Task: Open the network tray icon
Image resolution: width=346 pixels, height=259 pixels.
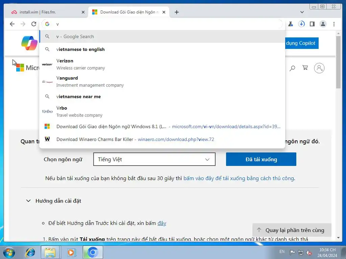Action: pos(300,253)
